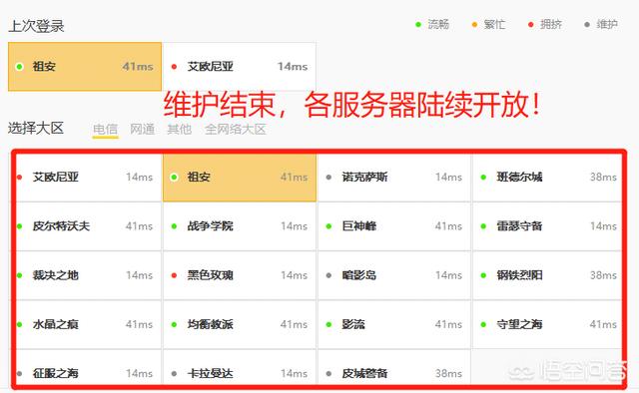Switch to the 电信 tab
639x393 pixels.
[105, 129]
